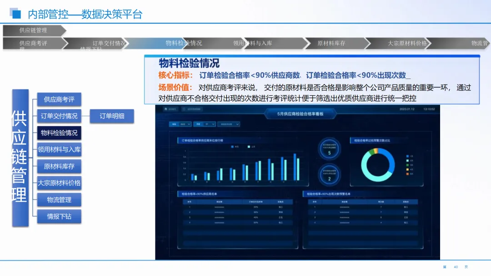Click header row of left supplier table

(238, 202)
